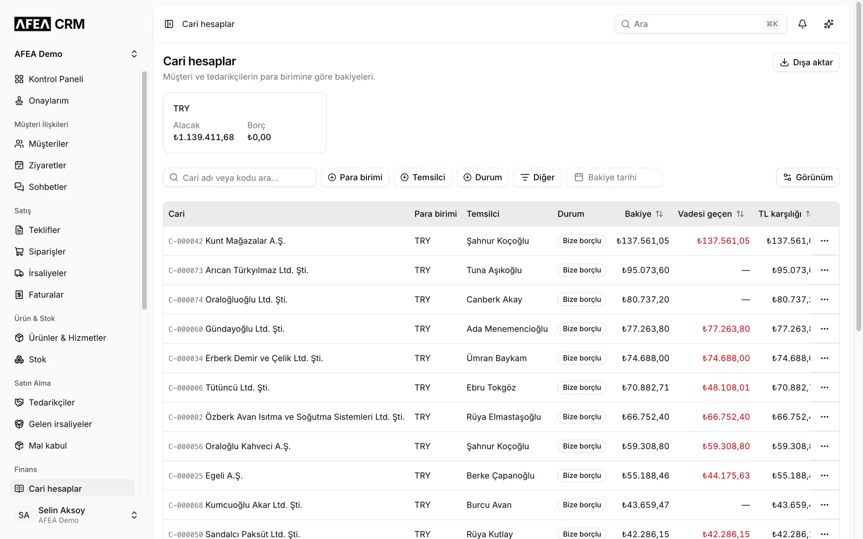Viewport: 863px width, 539px height.
Task: Open Onaylarım in the sidebar
Action: 72,101
